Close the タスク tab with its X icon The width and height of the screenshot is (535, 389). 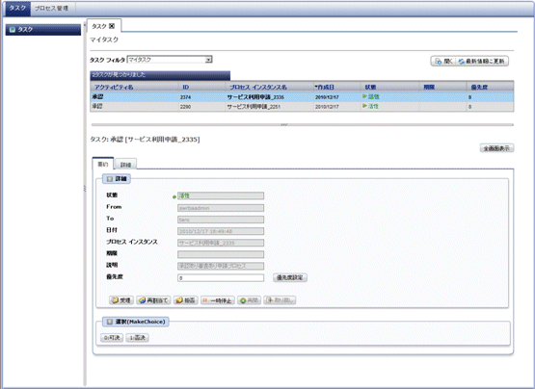point(112,26)
